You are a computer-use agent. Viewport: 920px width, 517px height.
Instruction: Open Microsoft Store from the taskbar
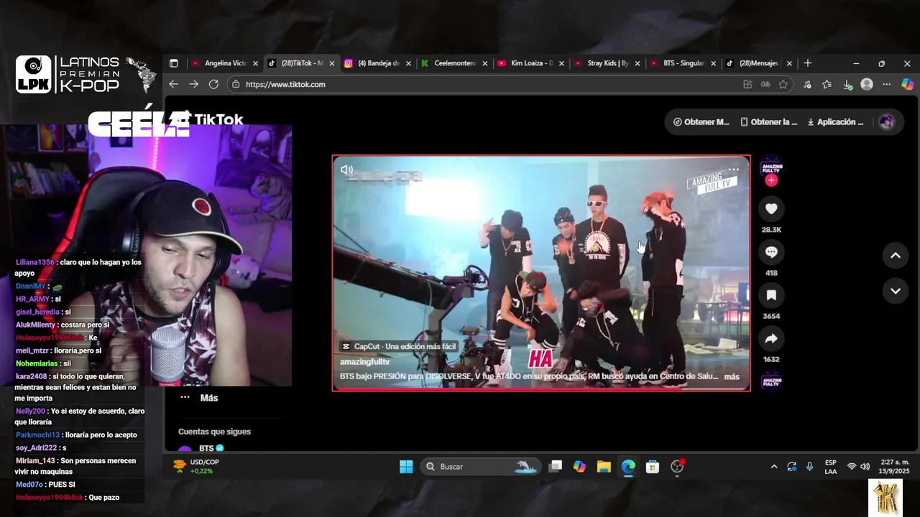pyautogui.click(x=653, y=467)
